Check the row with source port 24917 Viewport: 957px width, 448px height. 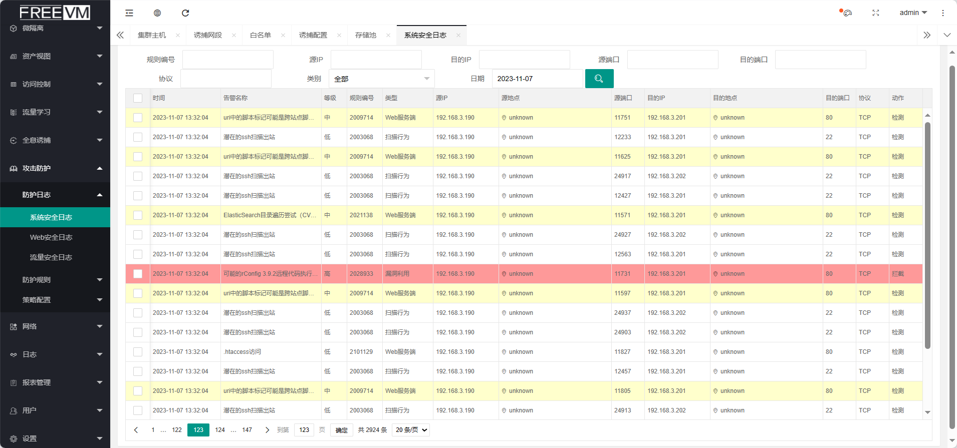point(138,176)
